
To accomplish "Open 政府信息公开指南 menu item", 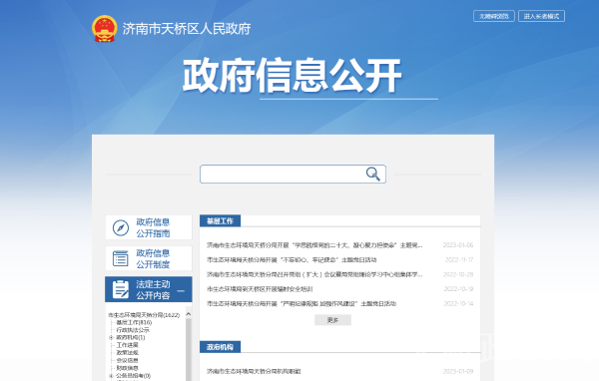I will (x=149, y=227).
